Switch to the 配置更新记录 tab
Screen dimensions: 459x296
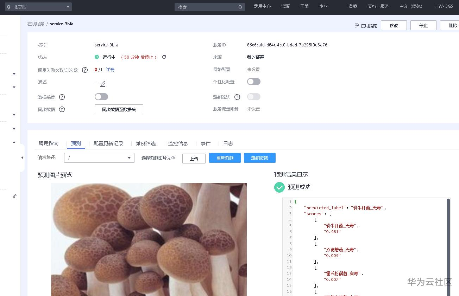click(108, 143)
